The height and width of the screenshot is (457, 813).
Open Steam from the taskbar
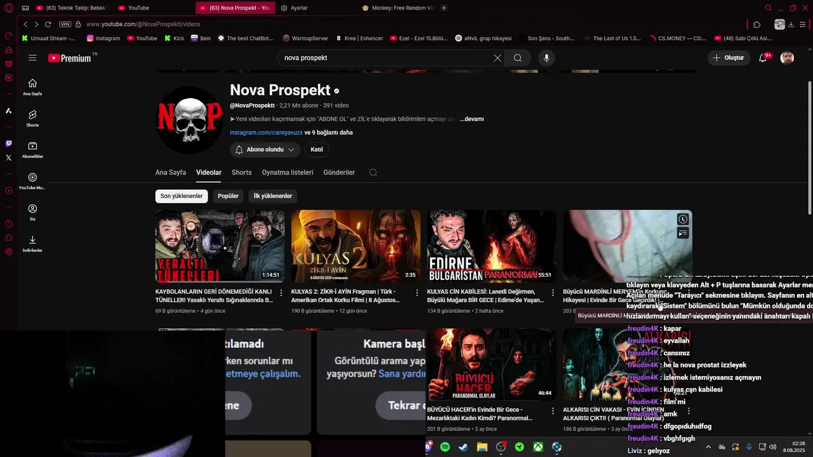pyautogui.click(x=464, y=447)
